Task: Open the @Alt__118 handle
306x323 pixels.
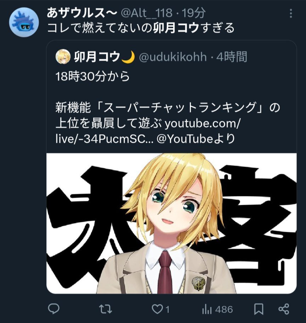Action: (x=147, y=13)
